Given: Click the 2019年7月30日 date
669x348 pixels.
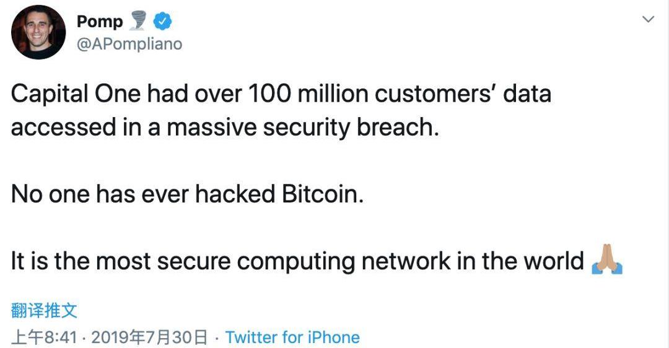Looking at the screenshot, I should pos(149,337).
